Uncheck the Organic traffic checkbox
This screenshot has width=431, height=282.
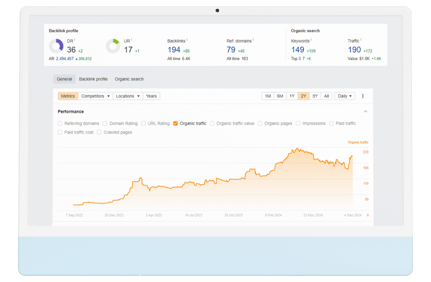[176, 124]
